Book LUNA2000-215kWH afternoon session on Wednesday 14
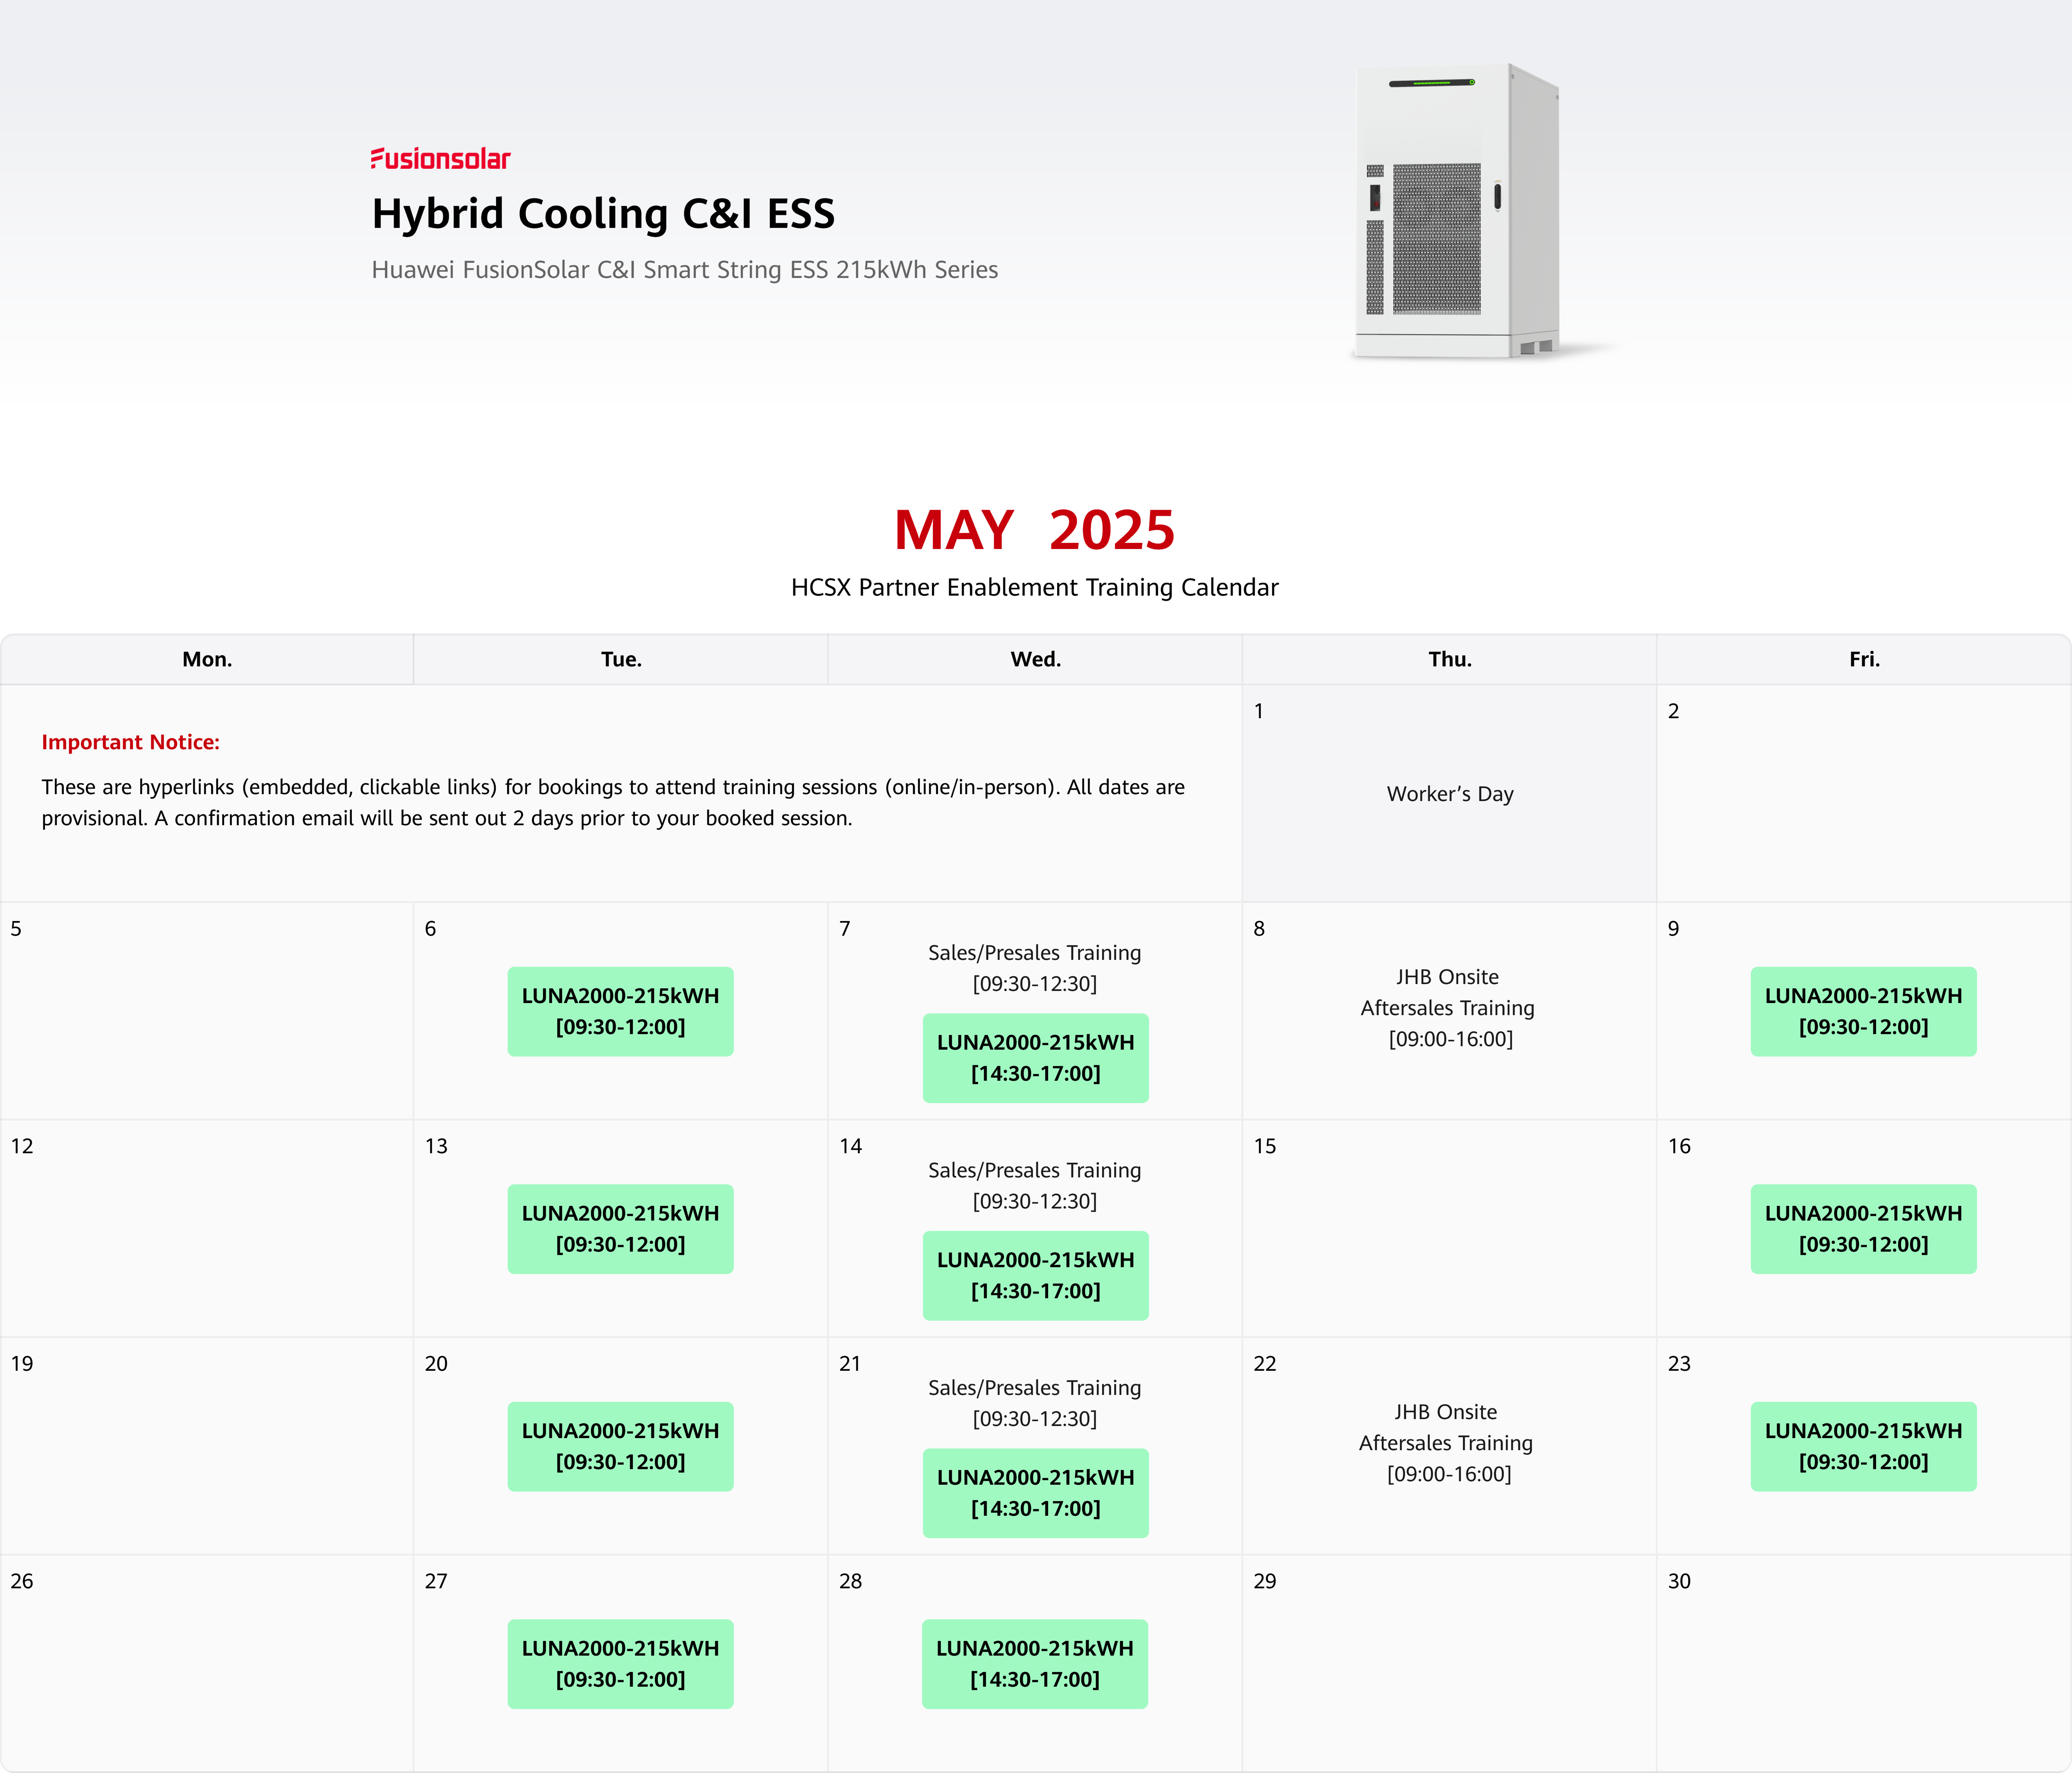 click(1035, 1275)
